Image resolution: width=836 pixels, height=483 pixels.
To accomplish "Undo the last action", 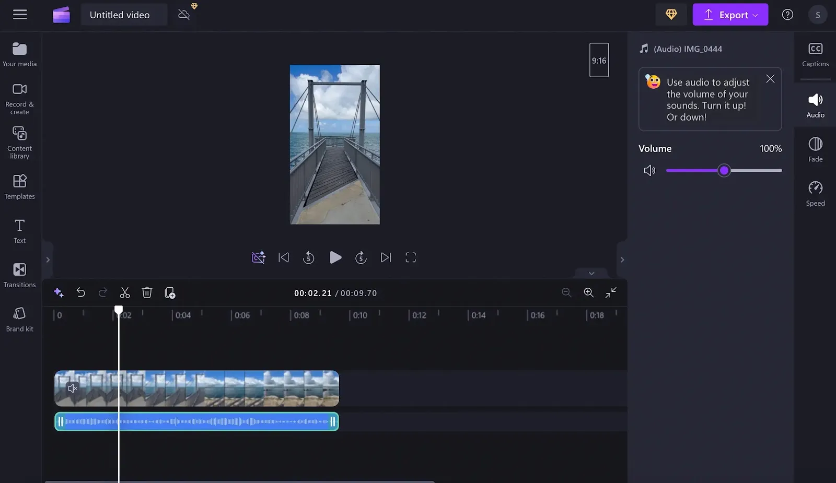I will (81, 292).
